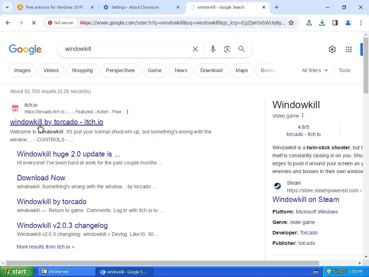Close the Settings - About Chromium tab
The width and height of the screenshot is (369, 277).
[178, 7]
